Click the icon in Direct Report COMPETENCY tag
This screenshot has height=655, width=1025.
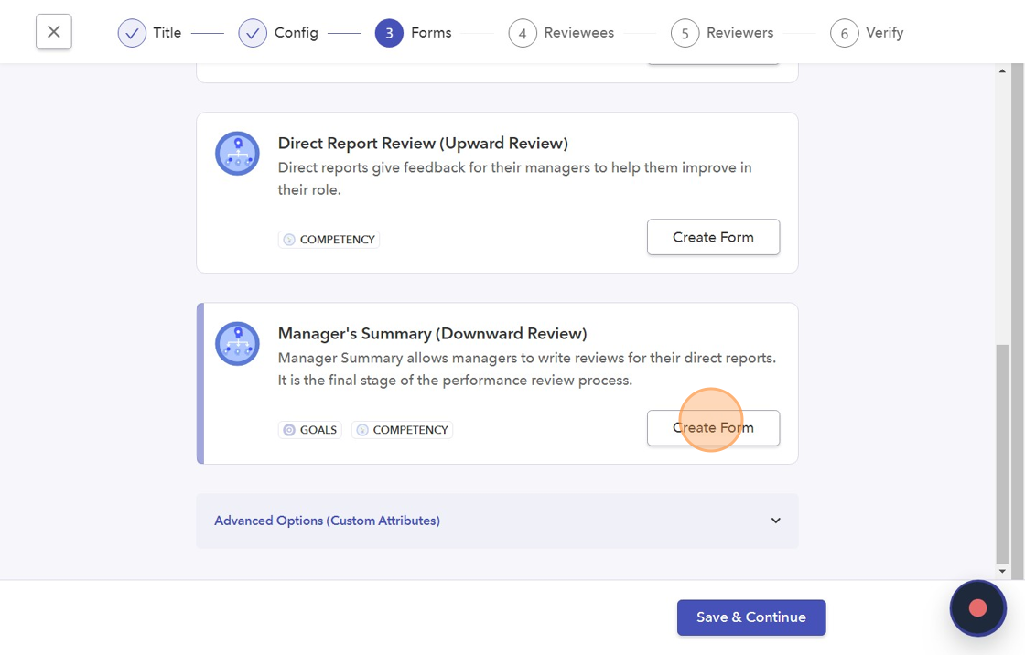pos(289,240)
